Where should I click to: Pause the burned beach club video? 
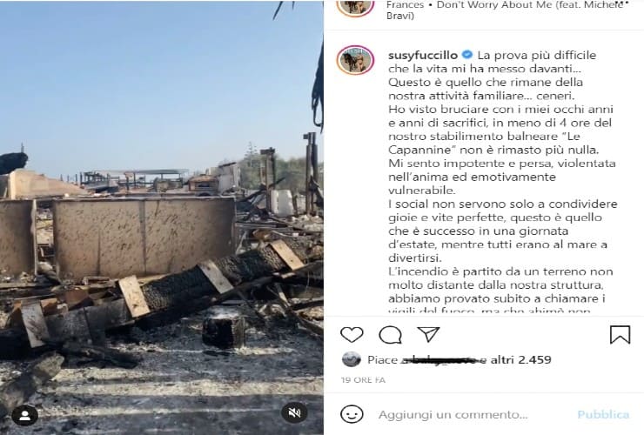point(161,217)
